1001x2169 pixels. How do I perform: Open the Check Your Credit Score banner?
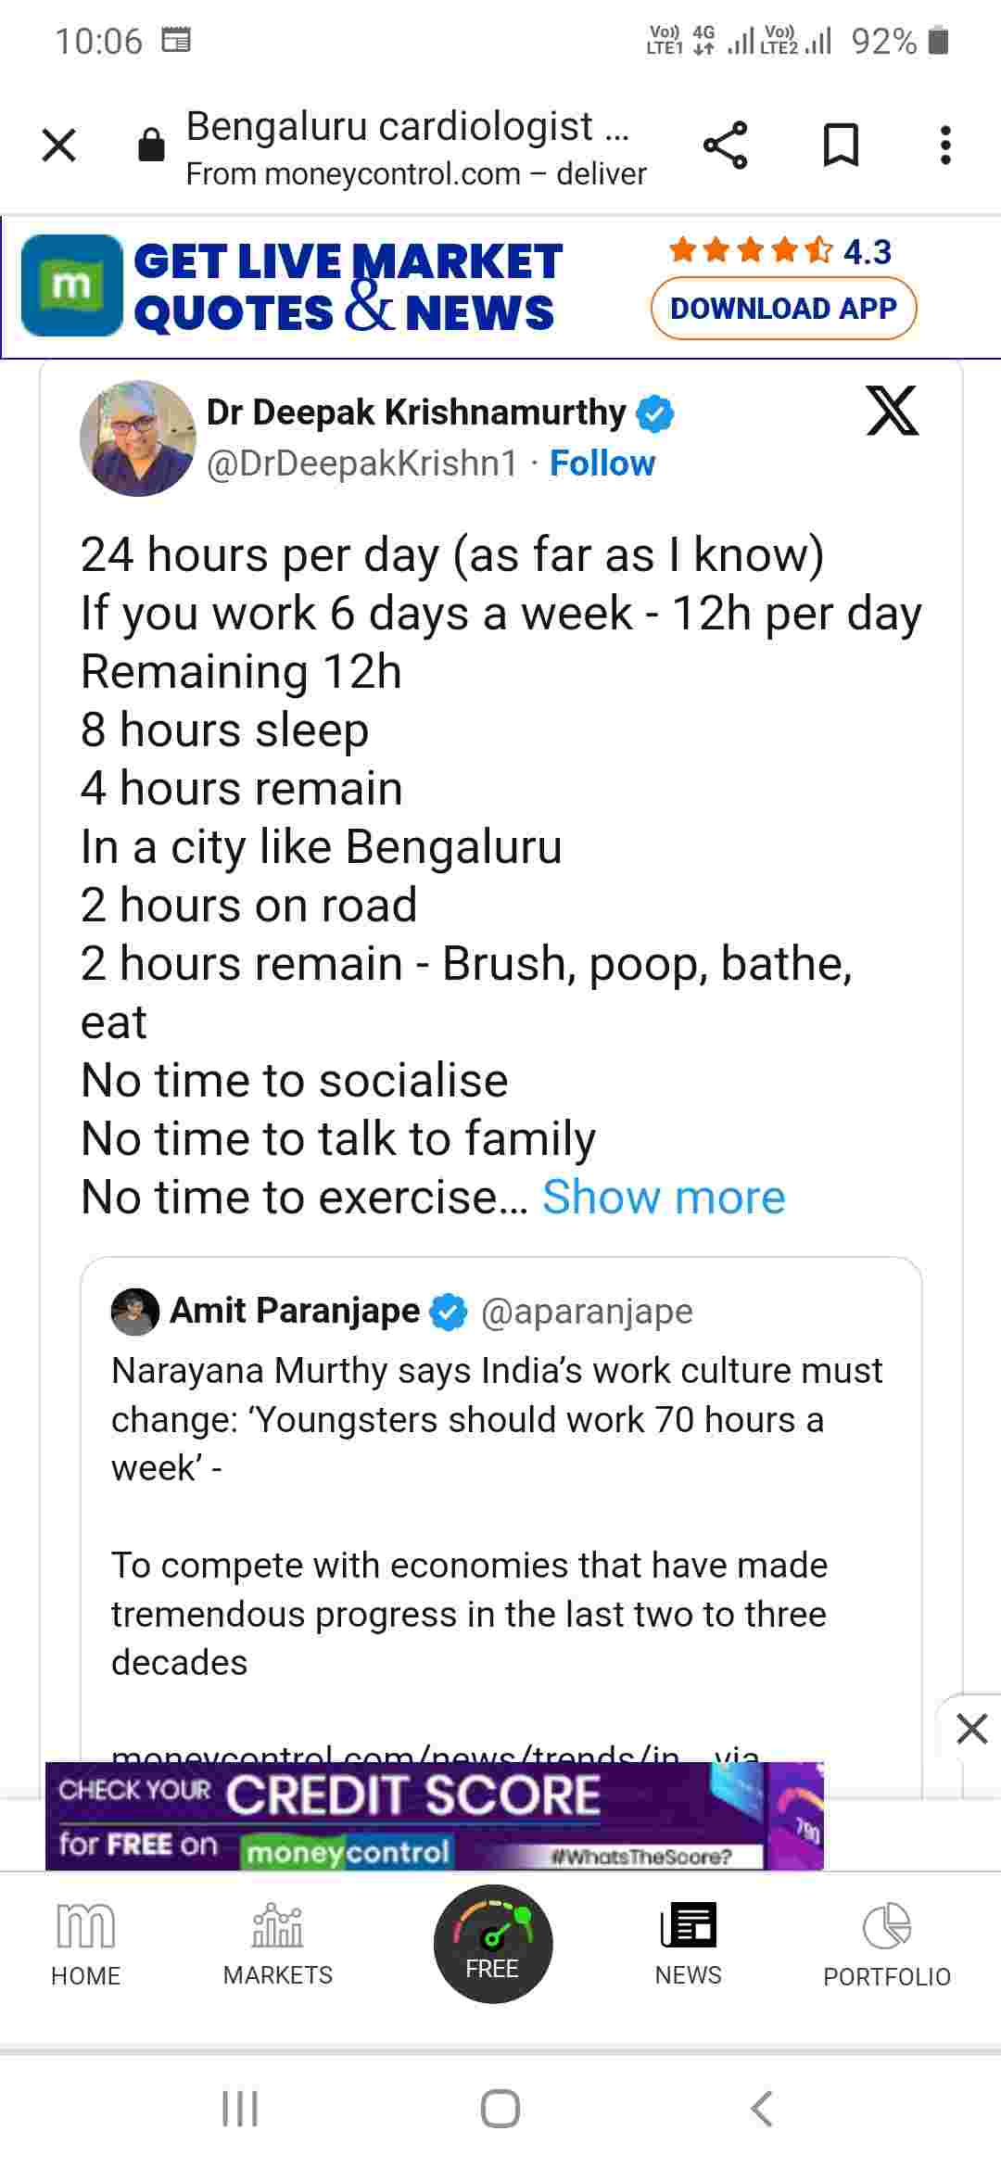point(434,1816)
